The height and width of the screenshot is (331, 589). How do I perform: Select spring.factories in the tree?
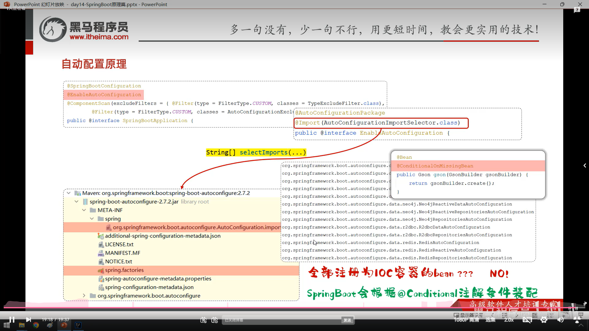coord(124,270)
